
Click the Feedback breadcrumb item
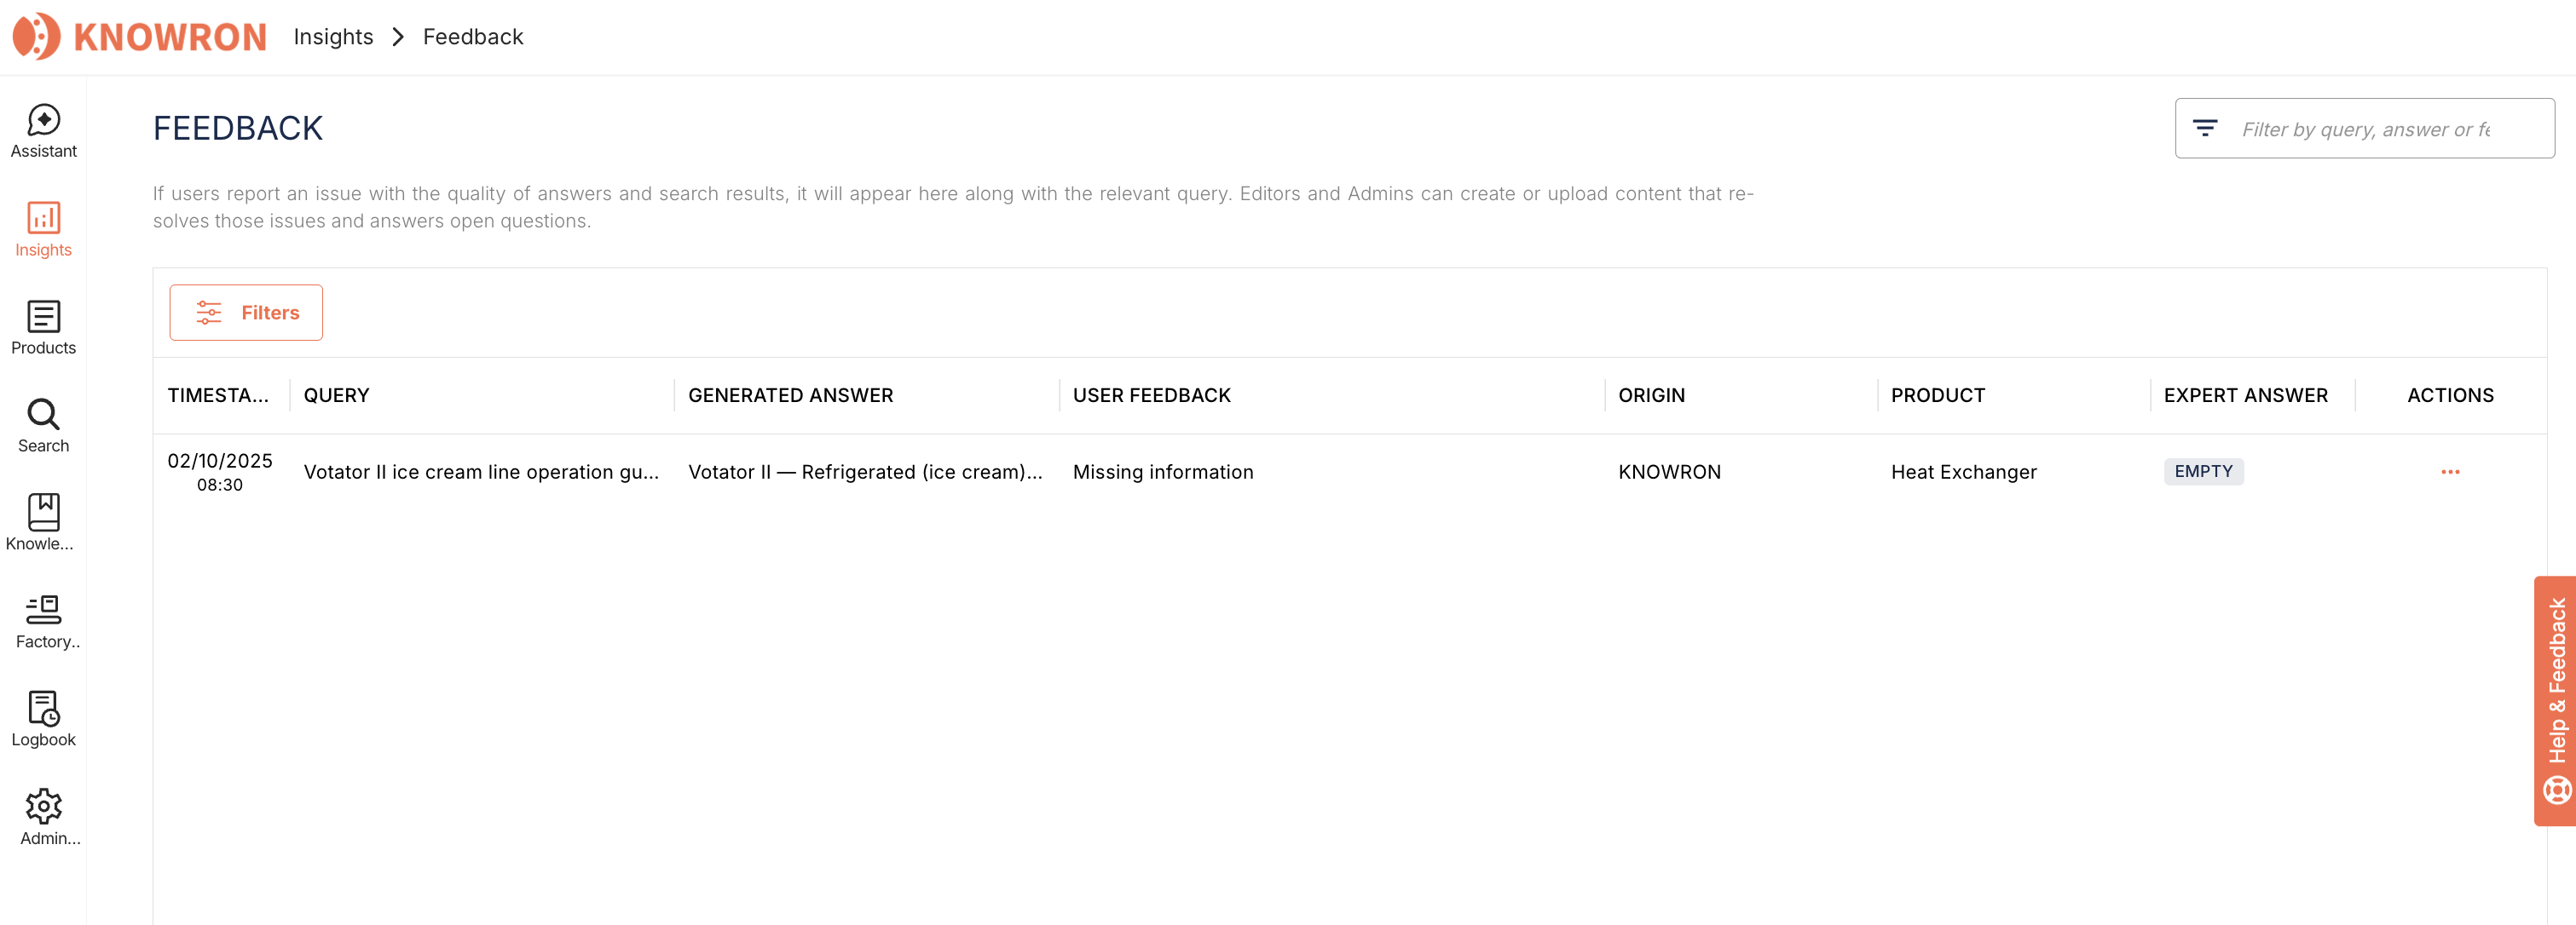click(473, 37)
